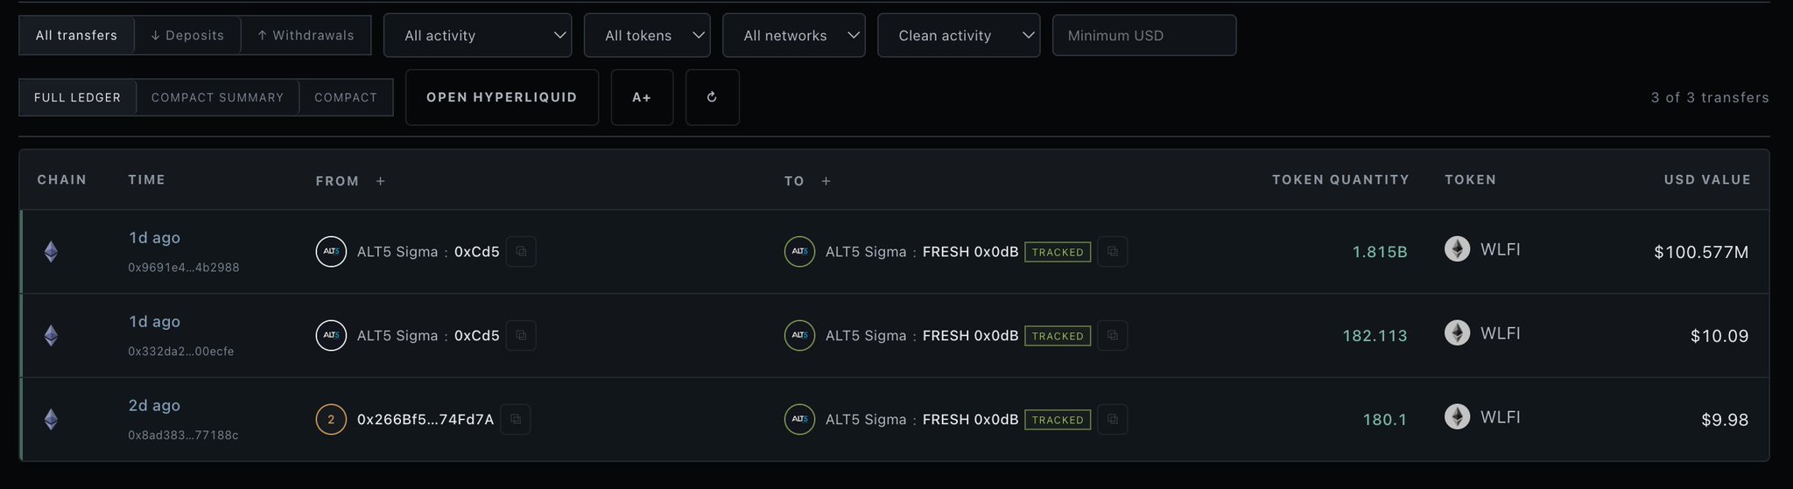This screenshot has height=489, width=1793.
Task: Copy 0x266Bf5...74Fd7A address
Action: pos(516,419)
